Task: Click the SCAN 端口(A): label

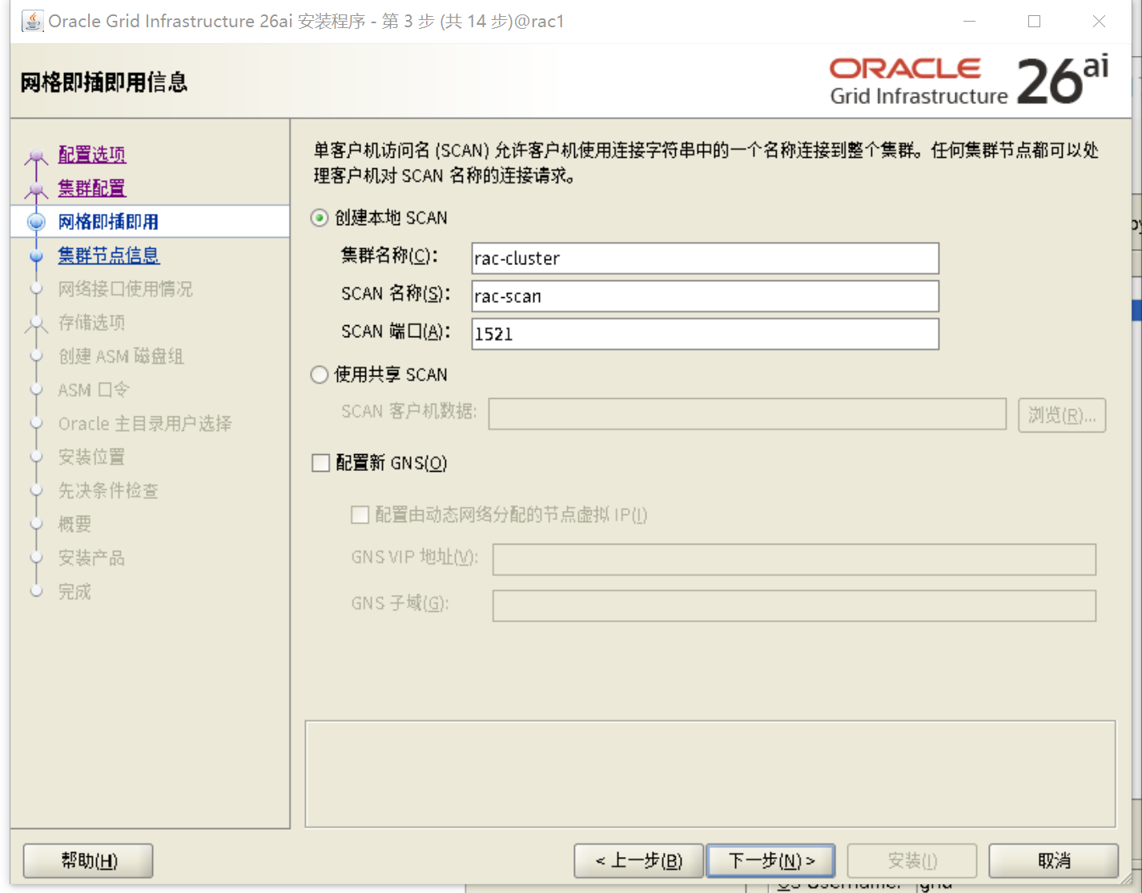Action: 396,332
